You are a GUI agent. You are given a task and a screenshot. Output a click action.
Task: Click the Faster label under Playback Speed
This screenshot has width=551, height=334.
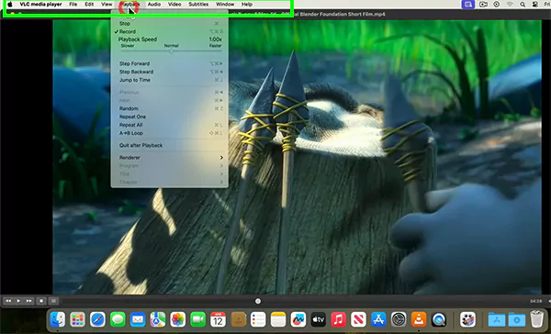[215, 46]
